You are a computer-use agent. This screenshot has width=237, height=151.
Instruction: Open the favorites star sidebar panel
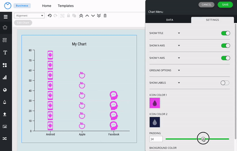pyautogui.click(x=5, y=27)
